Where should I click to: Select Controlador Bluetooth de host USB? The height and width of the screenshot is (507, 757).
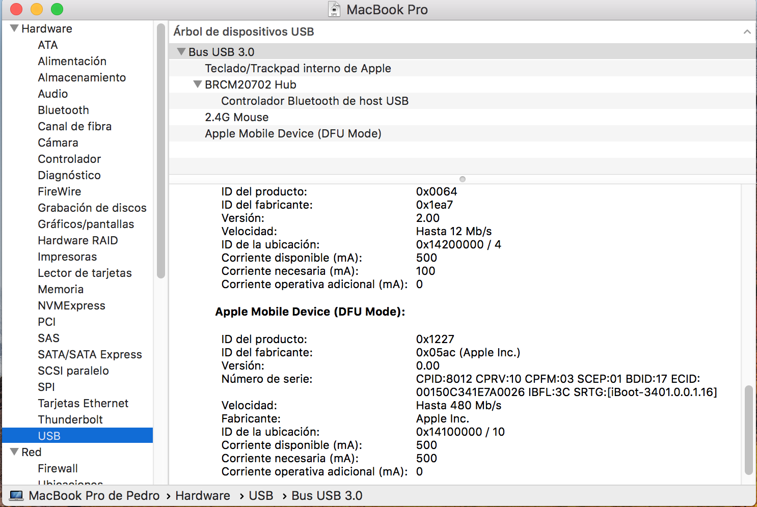pos(314,101)
